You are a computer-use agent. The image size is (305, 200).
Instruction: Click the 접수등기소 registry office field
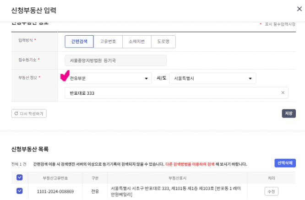(115, 60)
